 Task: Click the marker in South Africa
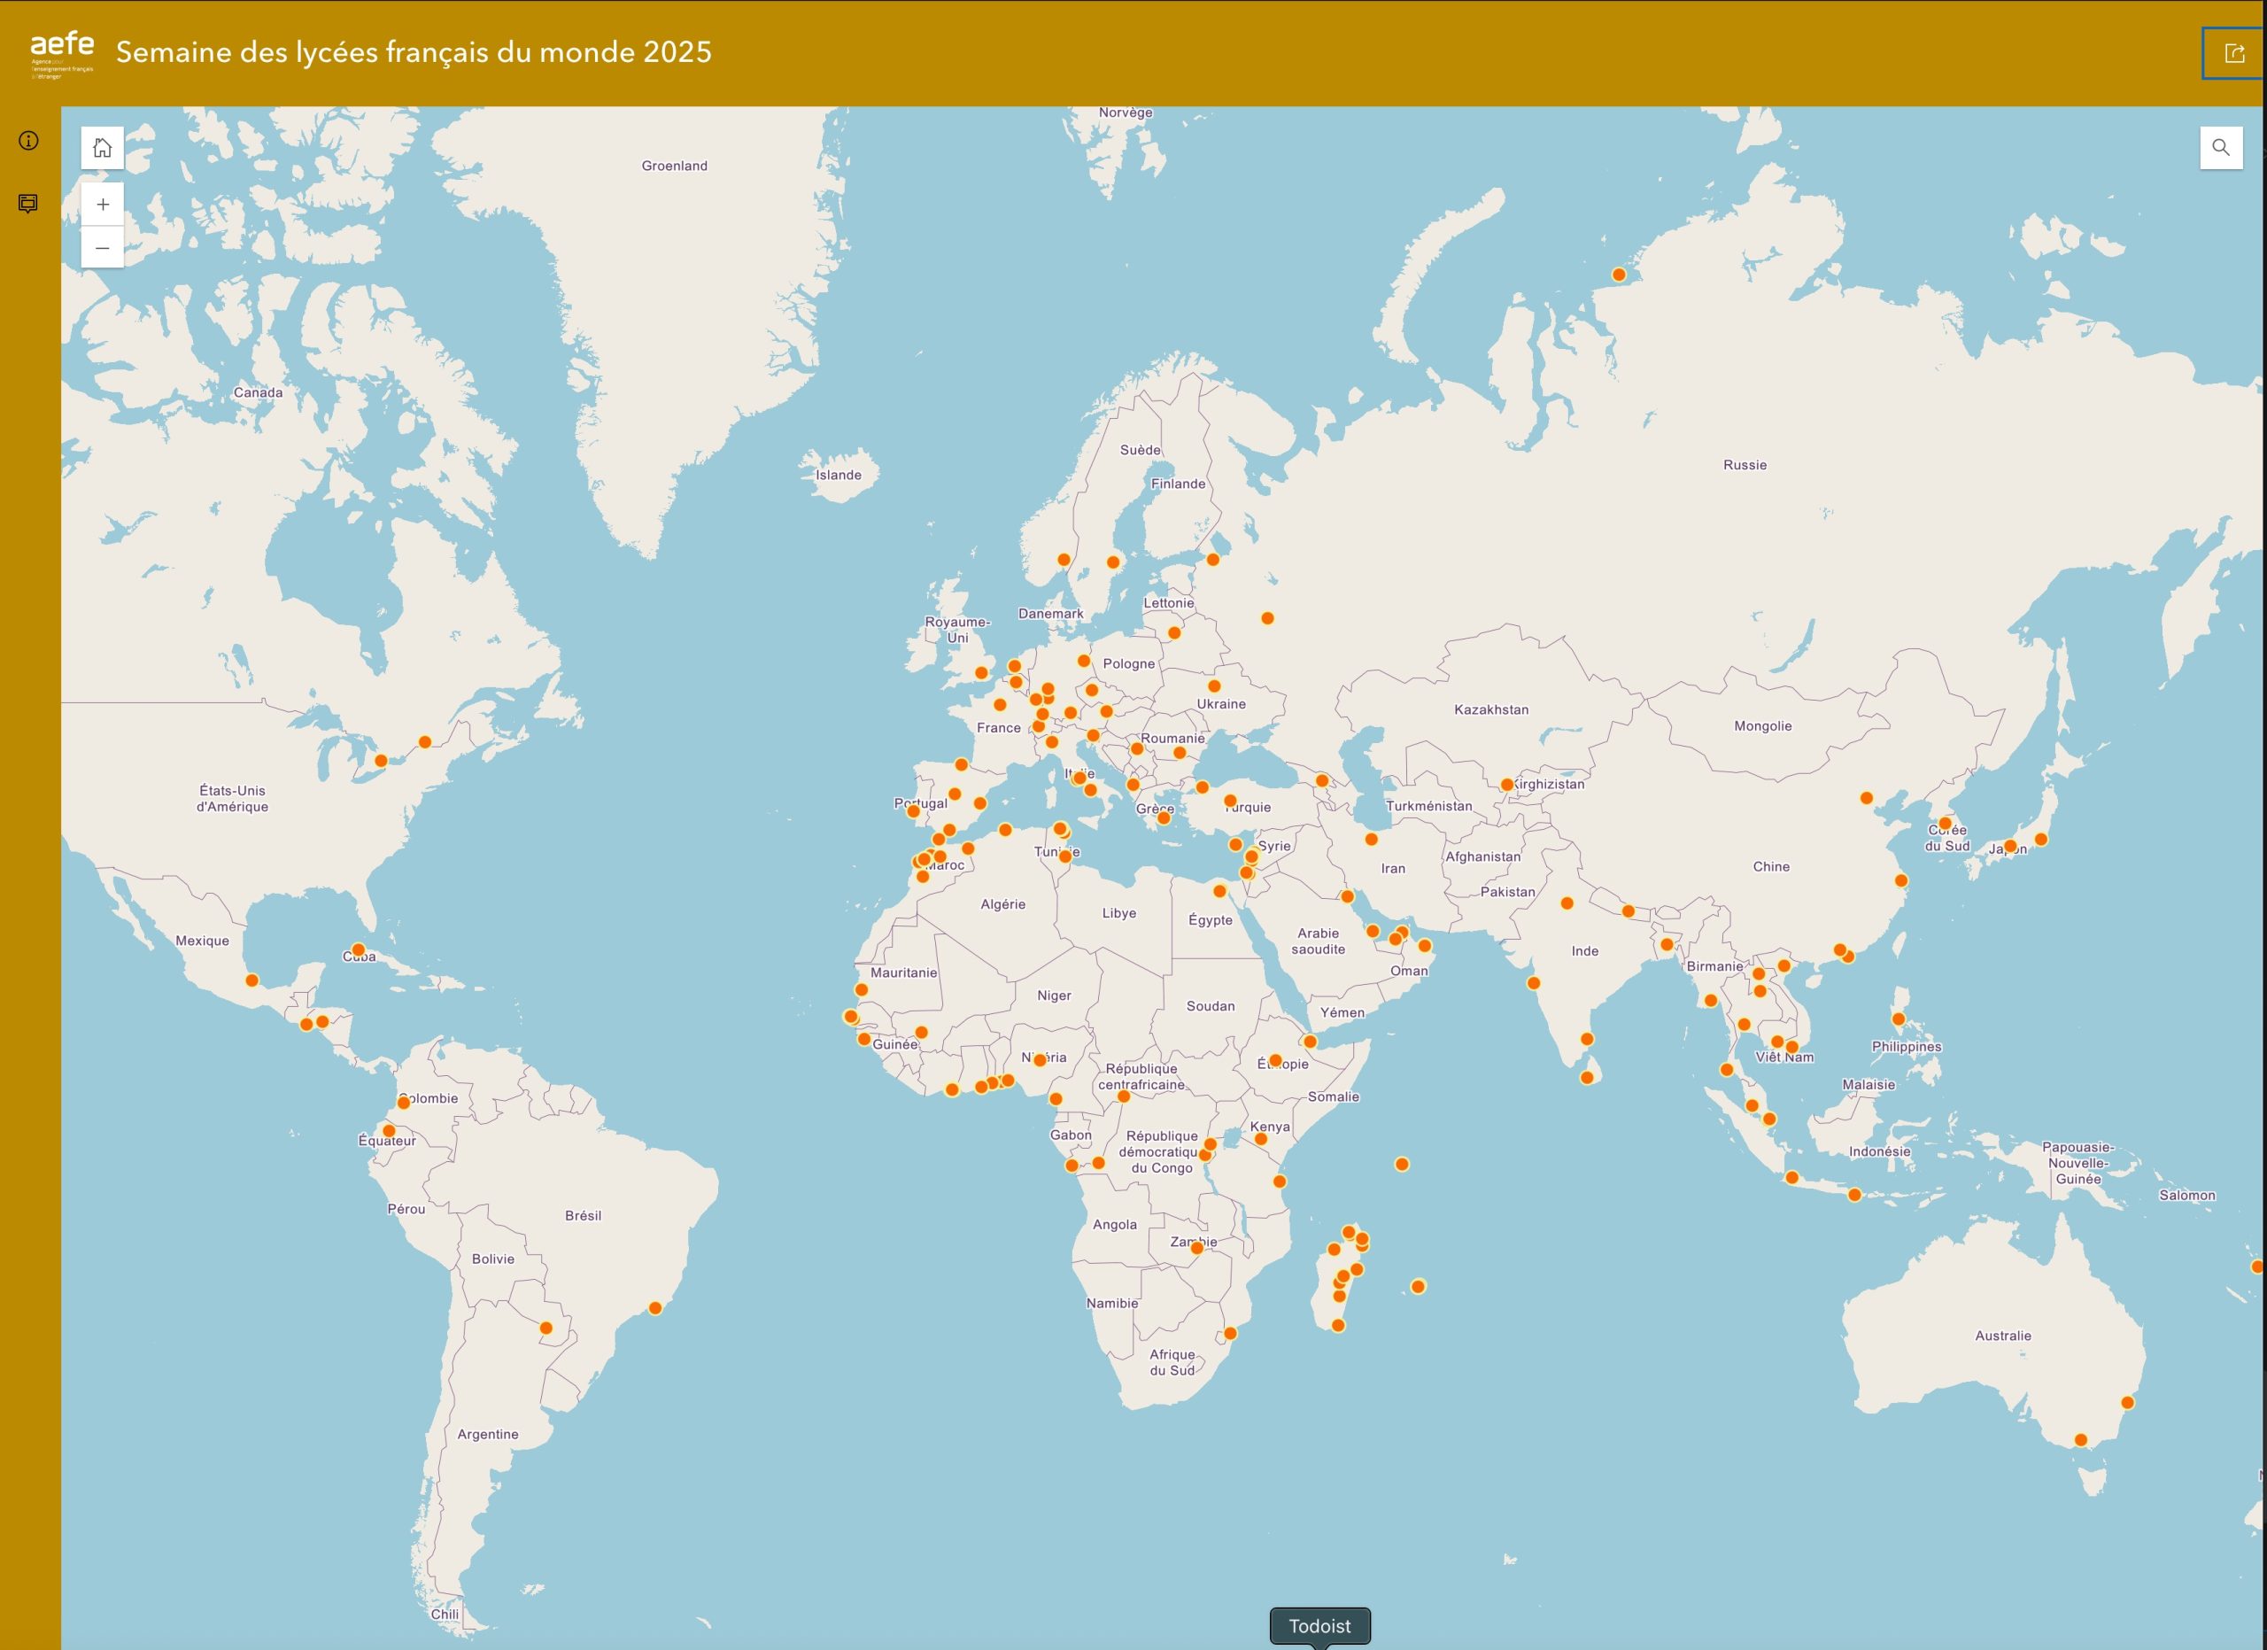[1230, 1333]
